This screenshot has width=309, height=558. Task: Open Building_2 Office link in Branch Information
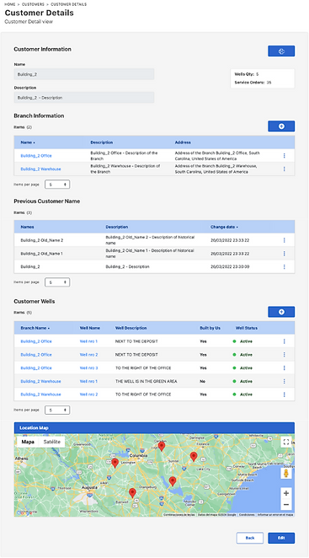pos(36,156)
